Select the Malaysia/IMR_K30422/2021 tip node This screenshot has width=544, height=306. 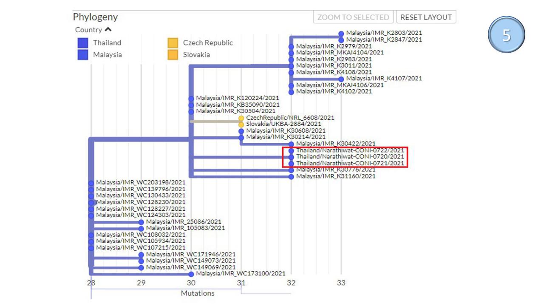coord(291,144)
